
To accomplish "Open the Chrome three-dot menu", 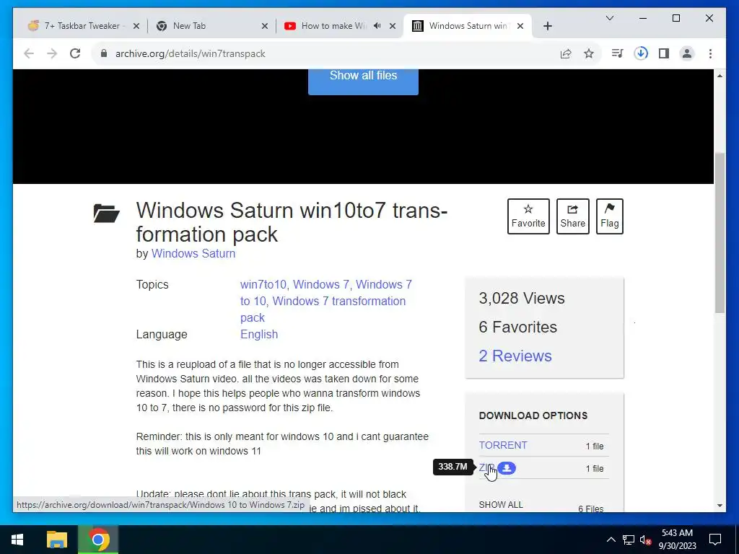I will [710, 53].
